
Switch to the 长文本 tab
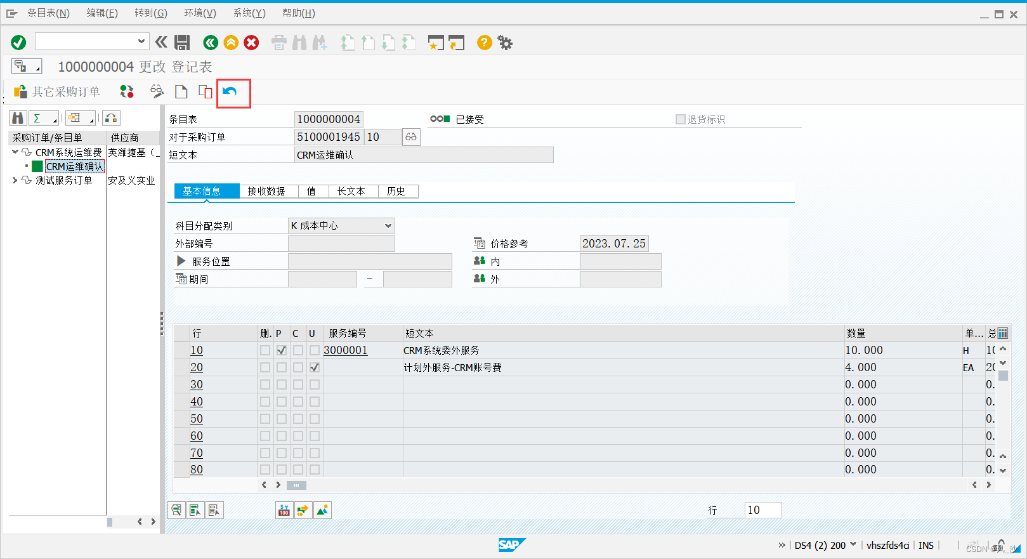tap(353, 191)
